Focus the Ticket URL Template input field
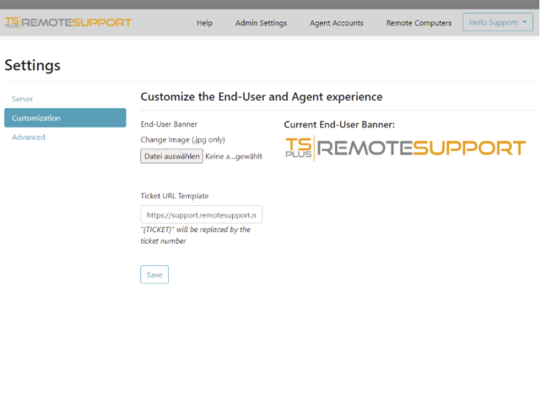Screen dimensions: 540x405 coord(201,214)
